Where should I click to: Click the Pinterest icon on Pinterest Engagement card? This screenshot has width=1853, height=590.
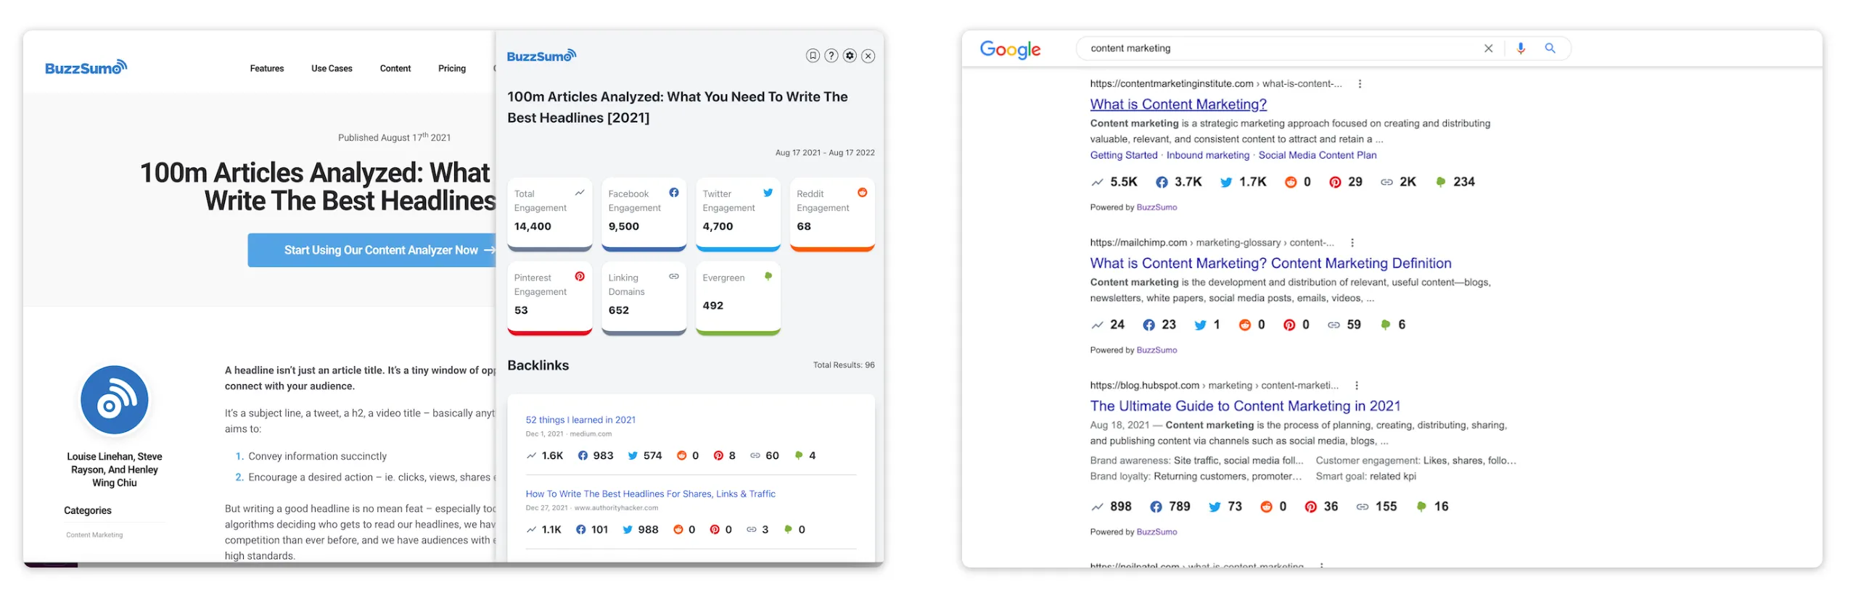(x=580, y=277)
